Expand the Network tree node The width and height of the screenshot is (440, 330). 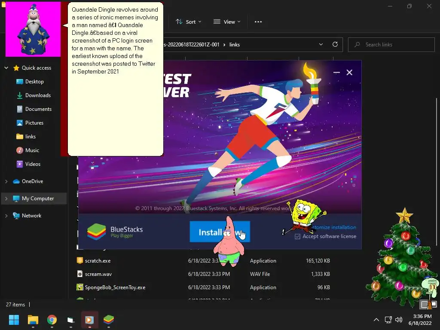(x=6, y=216)
